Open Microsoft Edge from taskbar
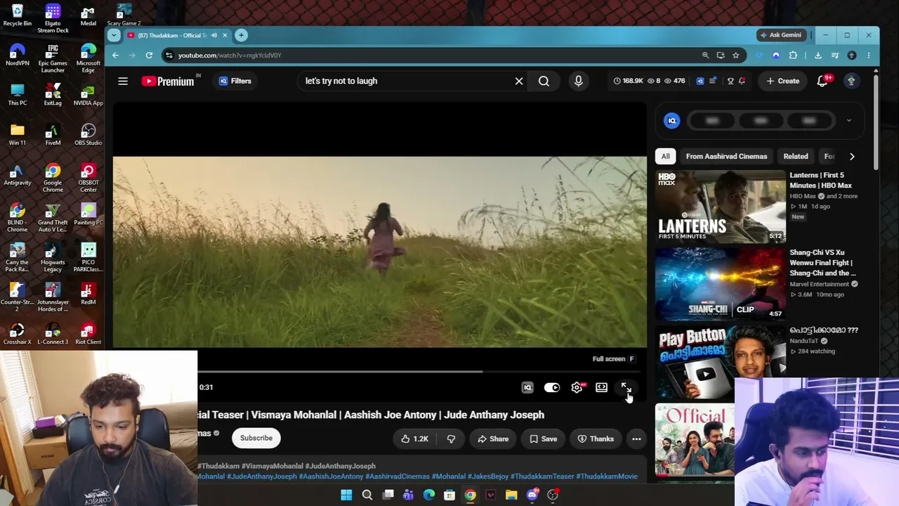 point(428,495)
